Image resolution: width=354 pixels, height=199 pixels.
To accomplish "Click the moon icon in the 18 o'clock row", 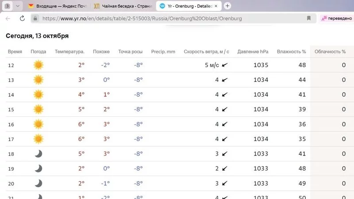I will click(x=38, y=153).
